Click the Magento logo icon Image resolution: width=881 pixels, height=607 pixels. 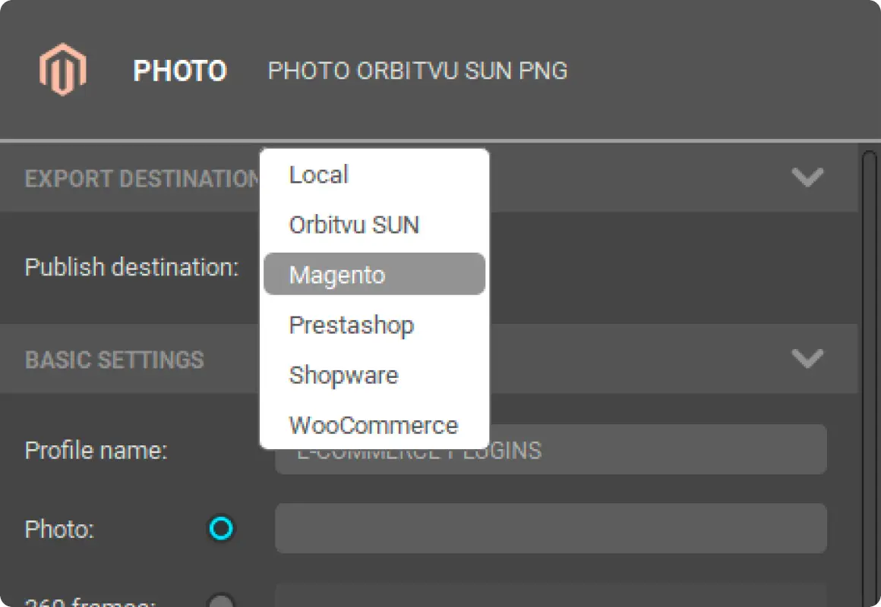[x=64, y=68]
